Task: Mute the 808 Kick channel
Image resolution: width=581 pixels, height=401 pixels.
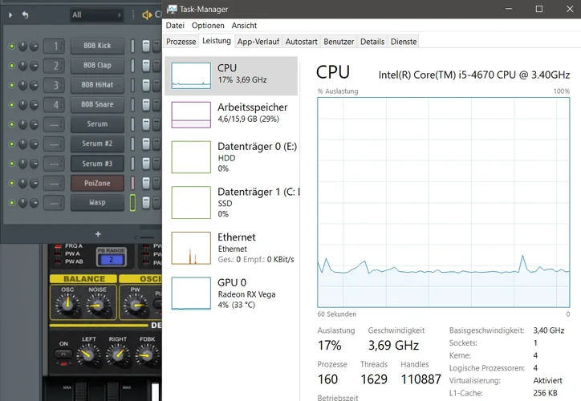Action: click(11, 46)
